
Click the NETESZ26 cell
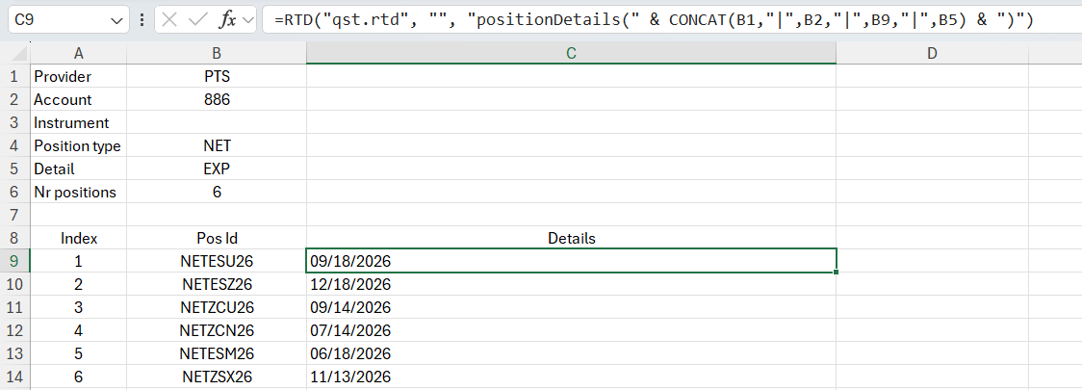coord(217,284)
